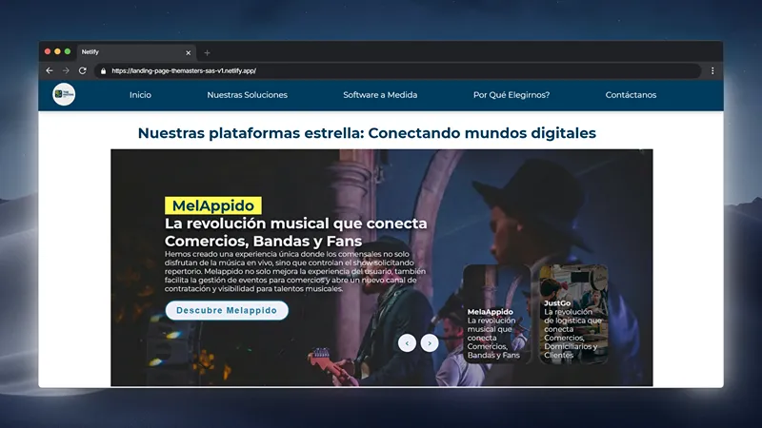Go to Inicio in the navigation bar
The width and height of the screenshot is (762, 428).
(140, 95)
